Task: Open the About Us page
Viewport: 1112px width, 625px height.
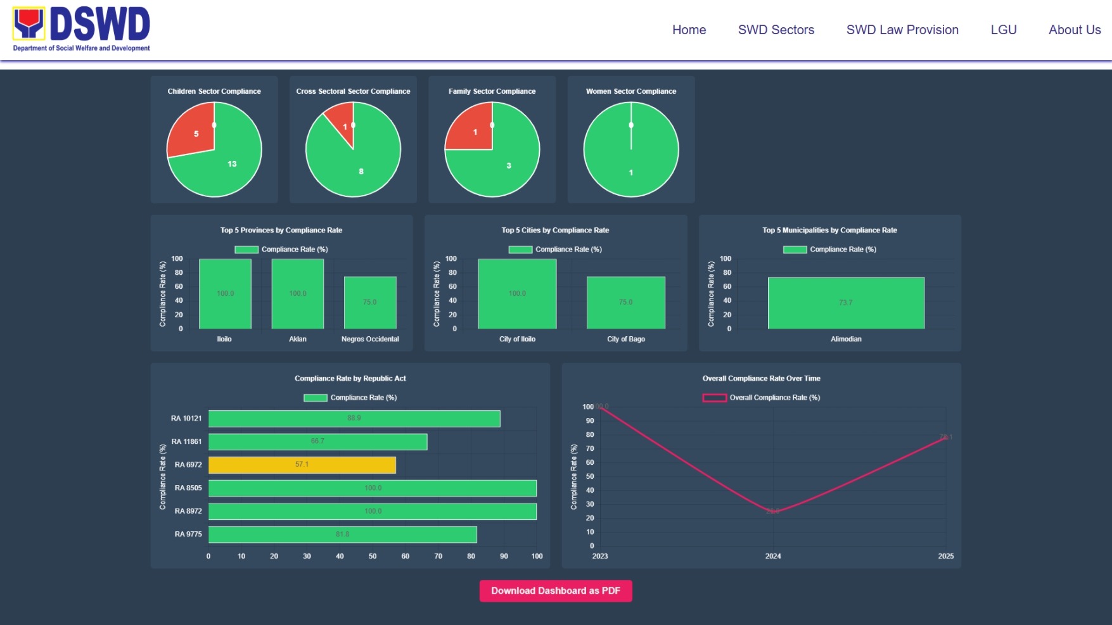Action: point(1074,30)
